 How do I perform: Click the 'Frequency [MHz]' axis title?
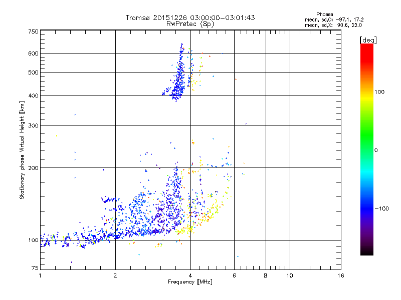tap(190, 282)
